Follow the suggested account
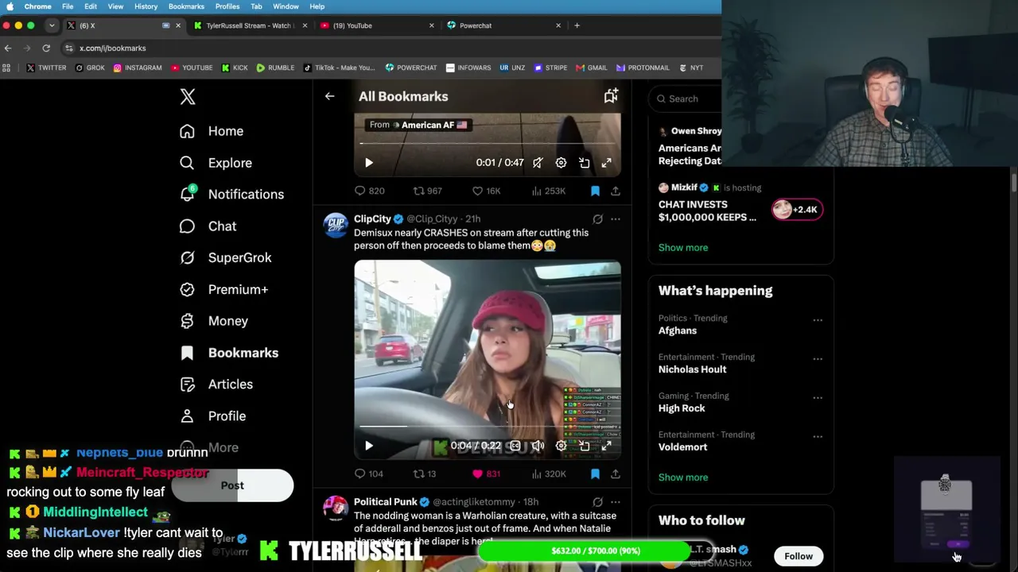The image size is (1018, 572). pos(798,556)
